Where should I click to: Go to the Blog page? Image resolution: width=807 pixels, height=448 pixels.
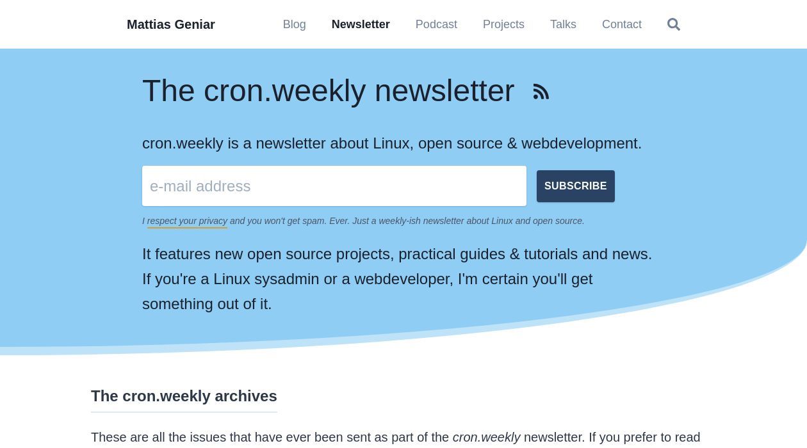[294, 24]
